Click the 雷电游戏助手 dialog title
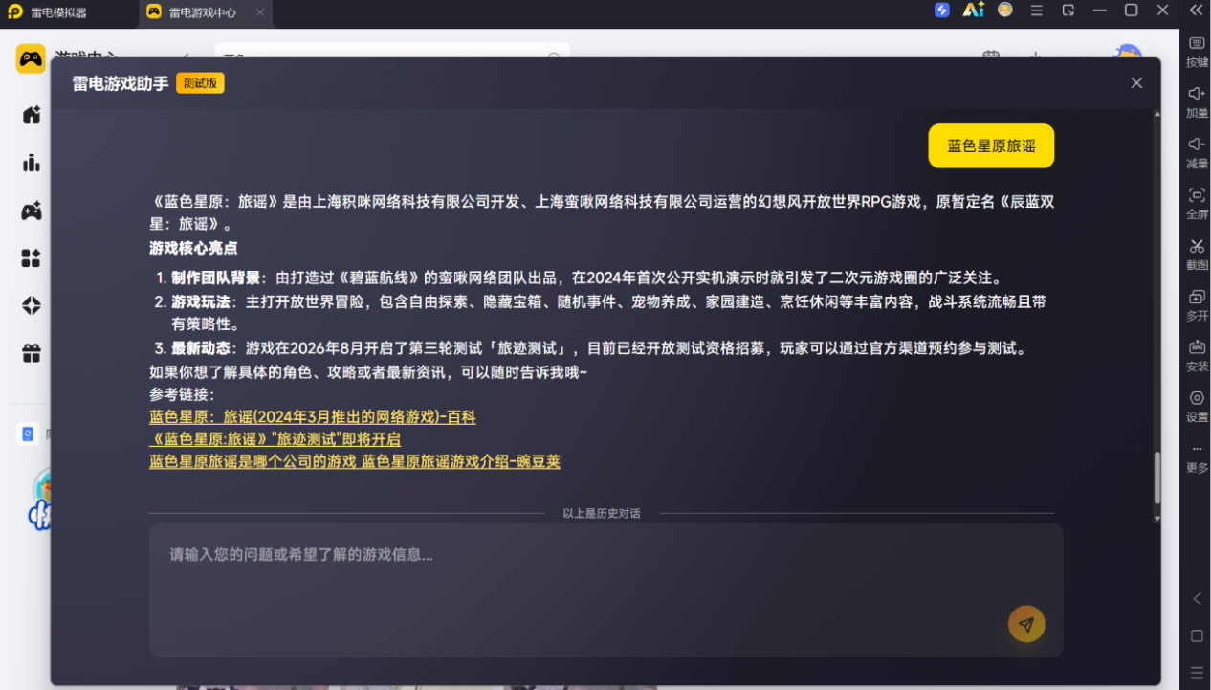Viewport: 1211px width, 690px height. (121, 84)
